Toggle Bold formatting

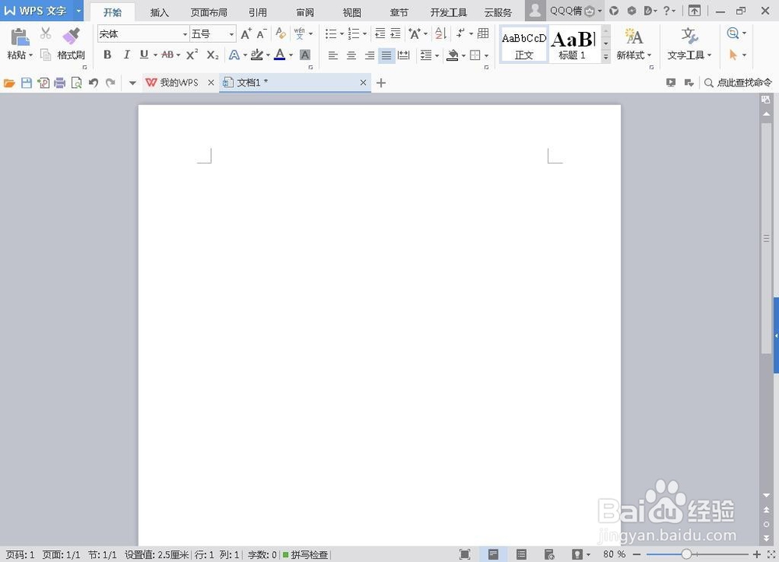pyautogui.click(x=108, y=54)
